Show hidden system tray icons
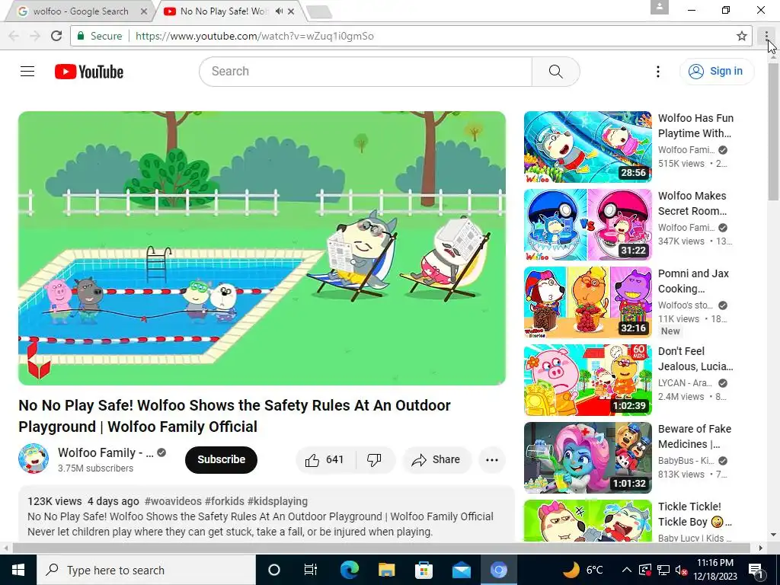The height and width of the screenshot is (585, 780). (627, 570)
